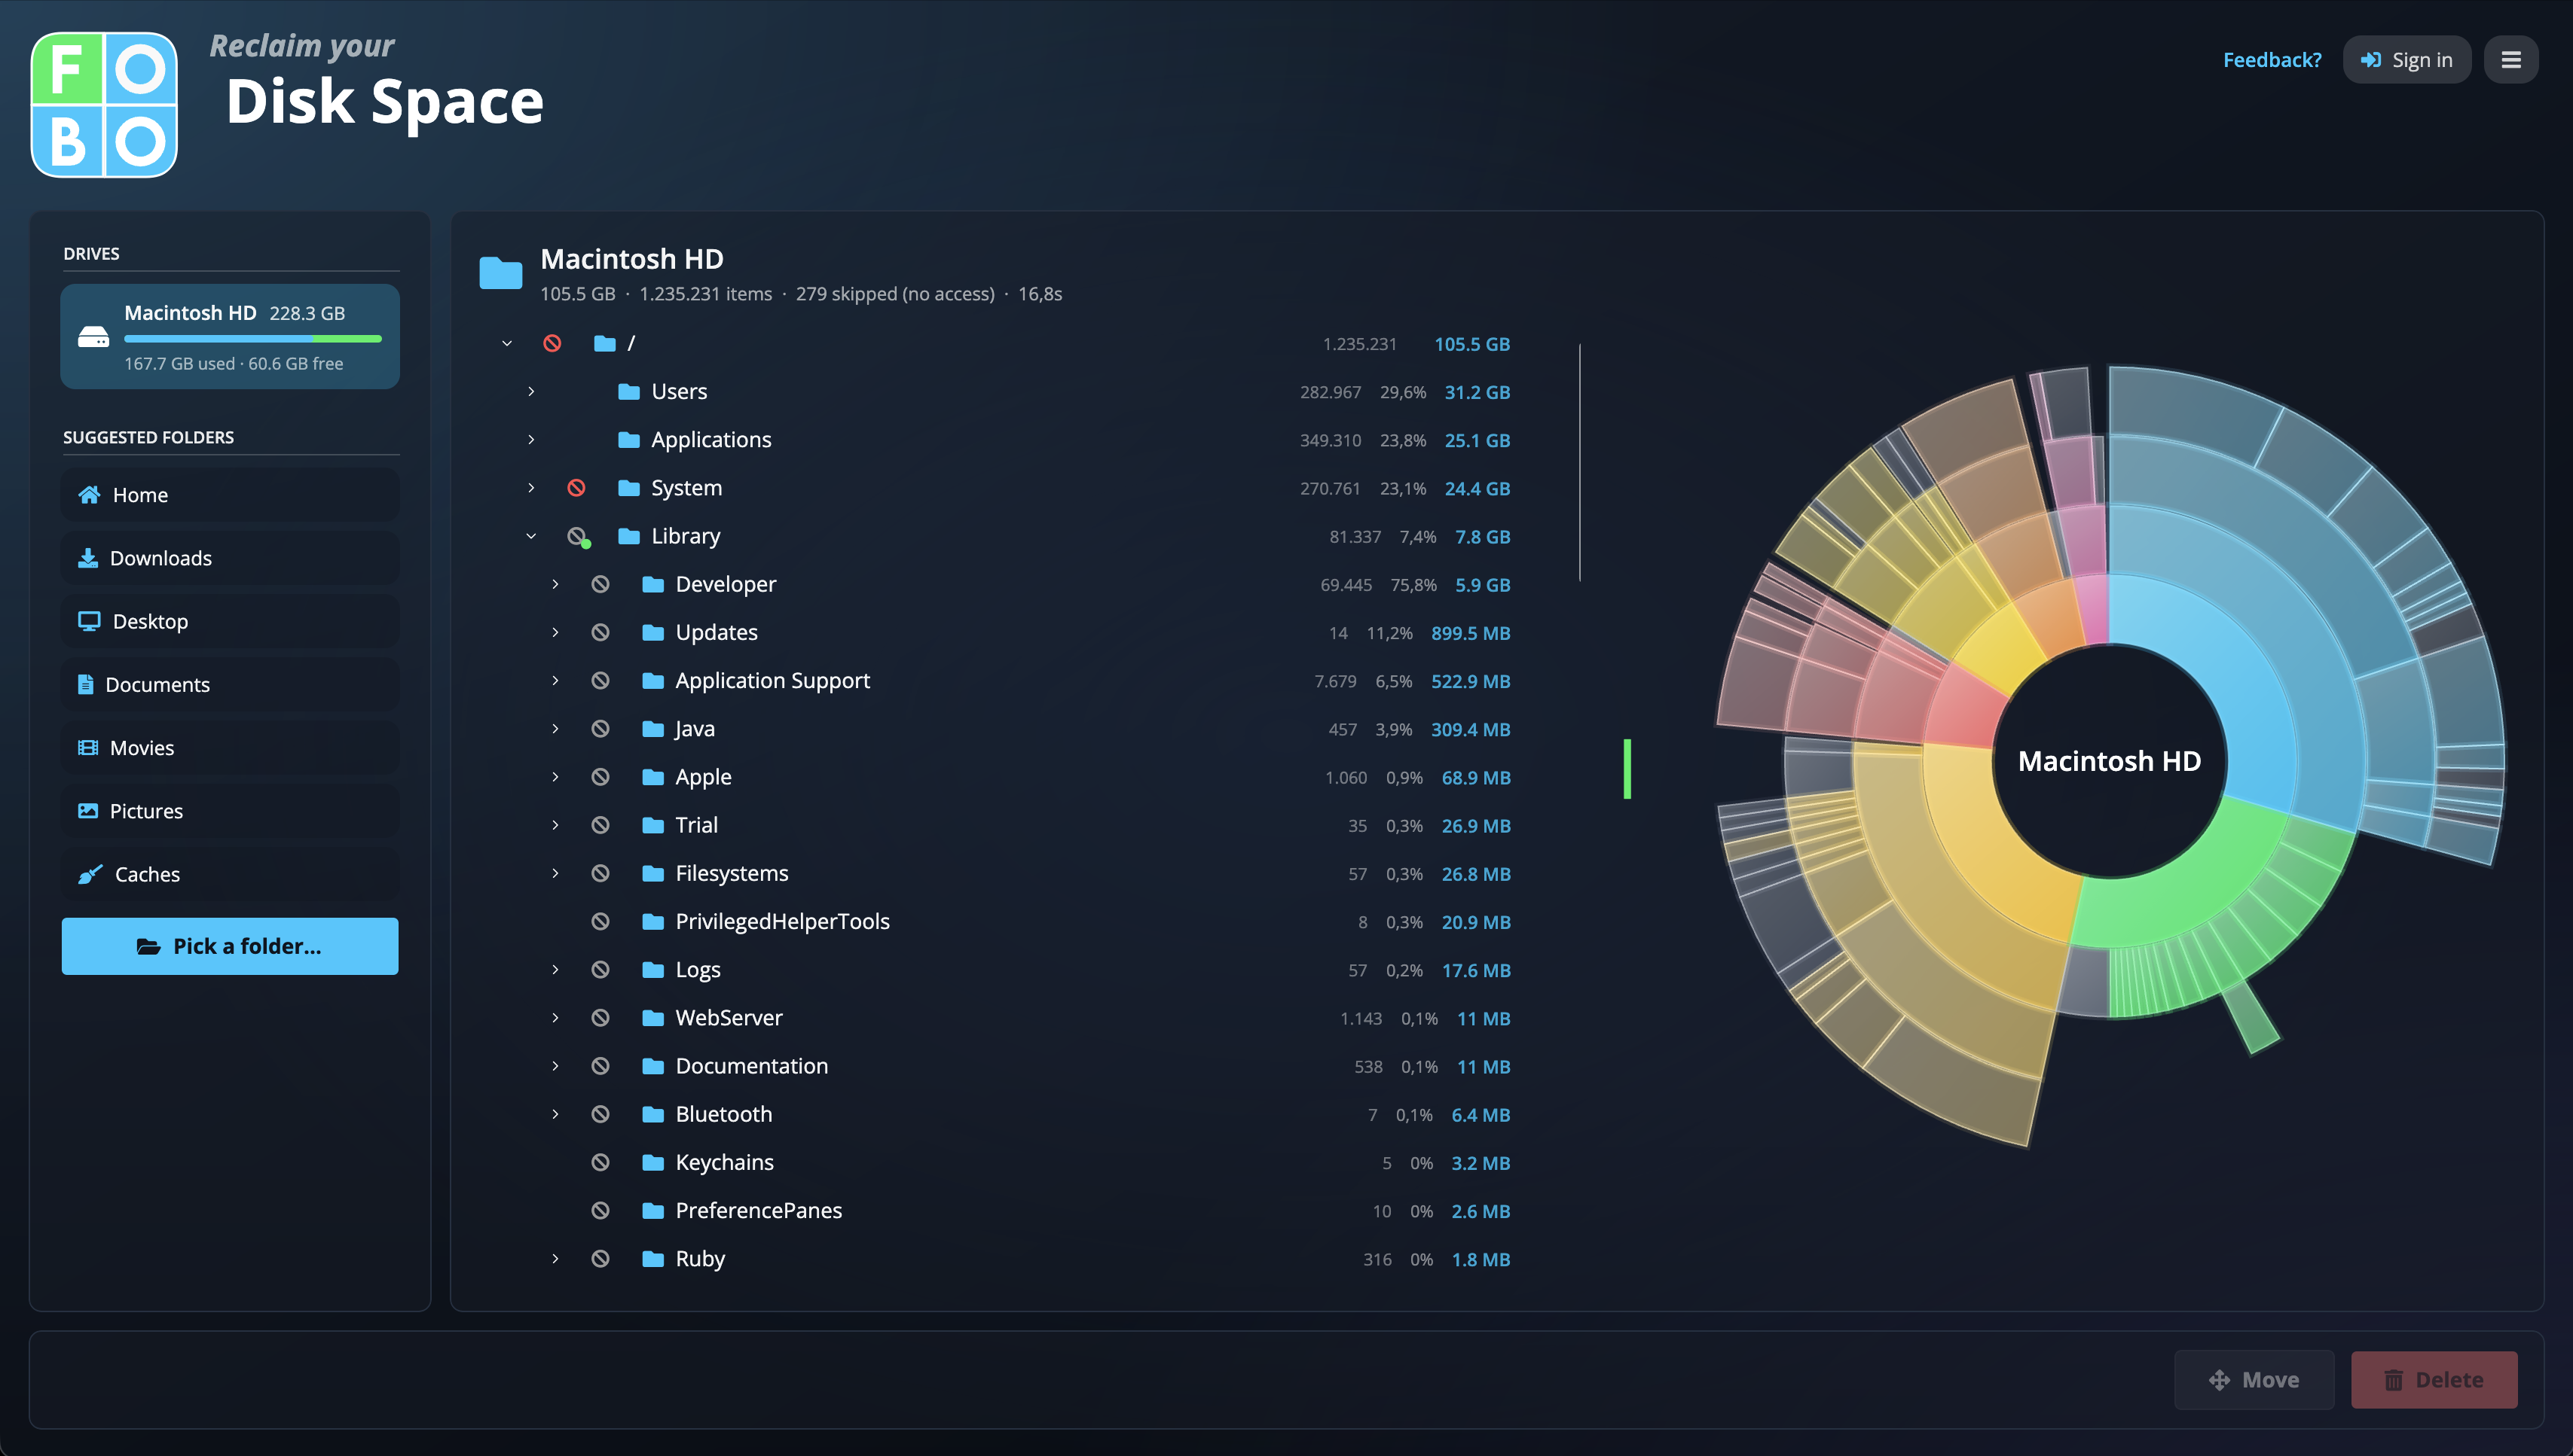Open the Documents suggested folder
The width and height of the screenshot is (2573, 1456).
pos(231,684)
